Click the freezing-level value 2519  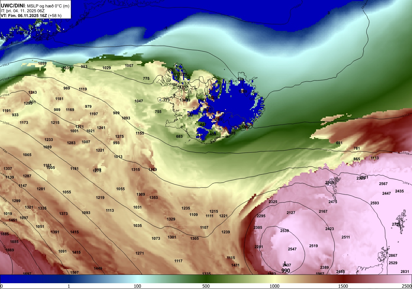(314, 246)
